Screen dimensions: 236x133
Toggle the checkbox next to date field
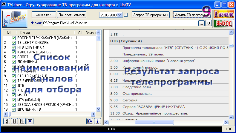(x=125, y=15)
